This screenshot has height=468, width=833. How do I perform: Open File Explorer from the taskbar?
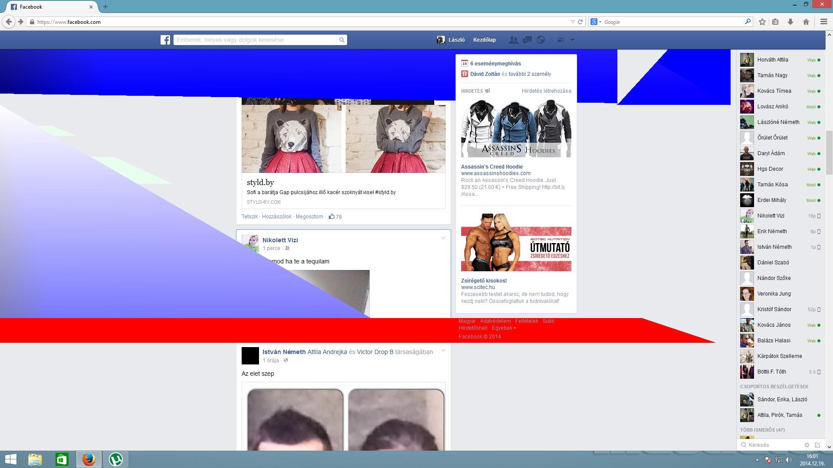35,459
